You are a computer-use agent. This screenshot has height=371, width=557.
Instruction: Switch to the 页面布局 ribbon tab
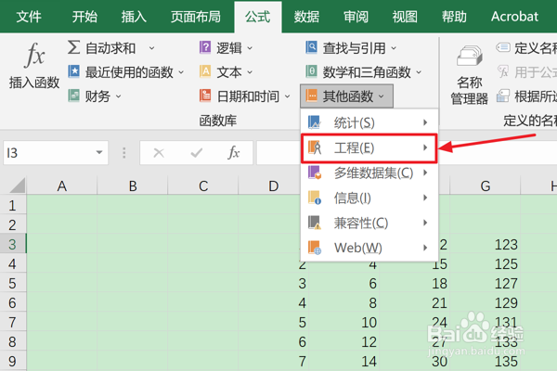click(195, 16)
